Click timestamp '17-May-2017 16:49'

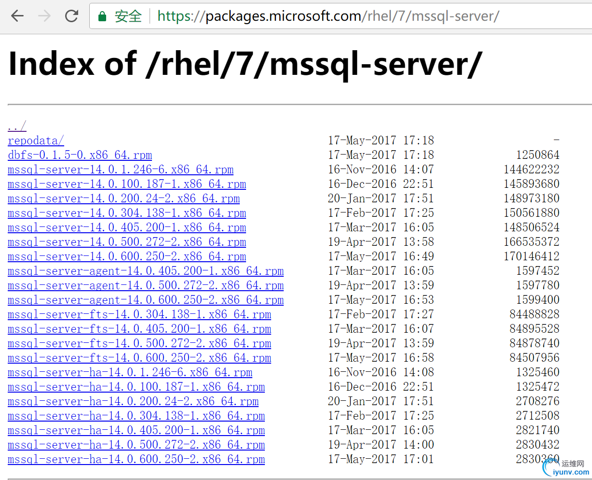[x=381, y=256]
